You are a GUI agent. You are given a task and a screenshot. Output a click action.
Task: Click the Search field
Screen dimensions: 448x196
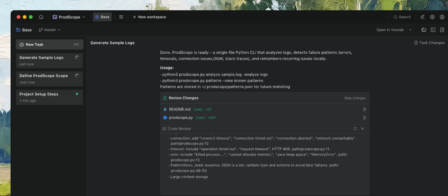[x=402, y=17]
